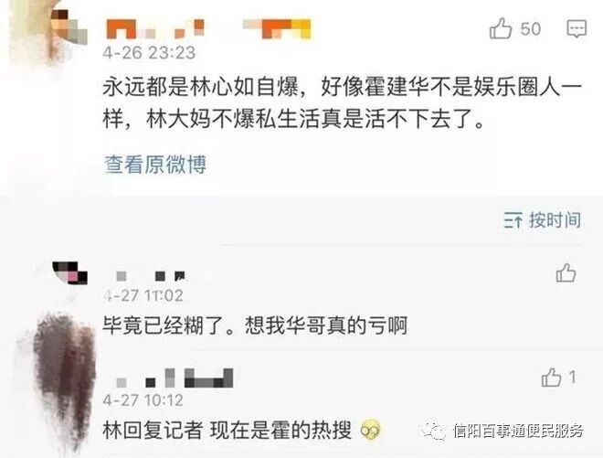Open 查看原微博 link
This screenshot has height=458, width=603.
click(x=155, y=165)
